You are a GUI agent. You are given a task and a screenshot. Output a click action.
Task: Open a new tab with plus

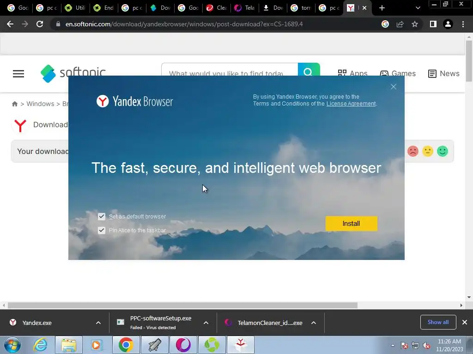pos(382,8)
